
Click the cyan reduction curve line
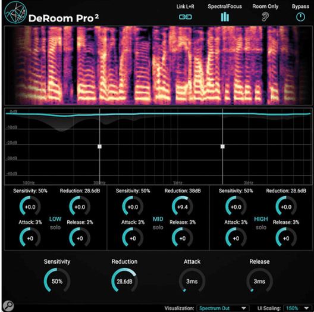(x=158, y=114)
